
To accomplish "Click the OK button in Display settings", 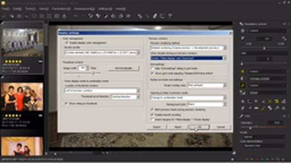I will 199,127.
